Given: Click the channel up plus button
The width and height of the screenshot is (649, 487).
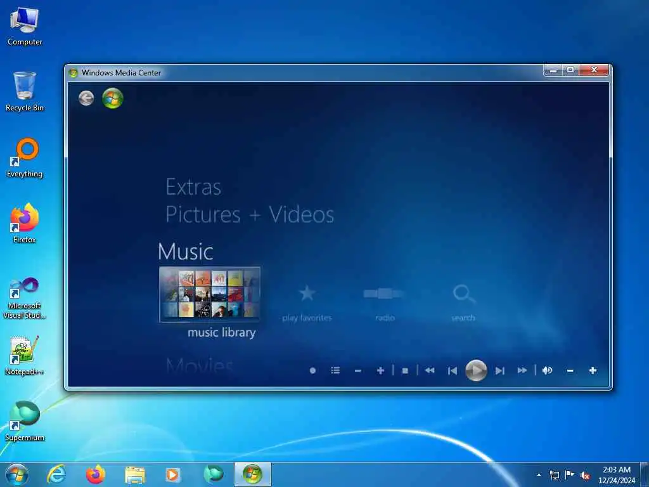Looking at the screenshot, I should click(x=380, y=370).
